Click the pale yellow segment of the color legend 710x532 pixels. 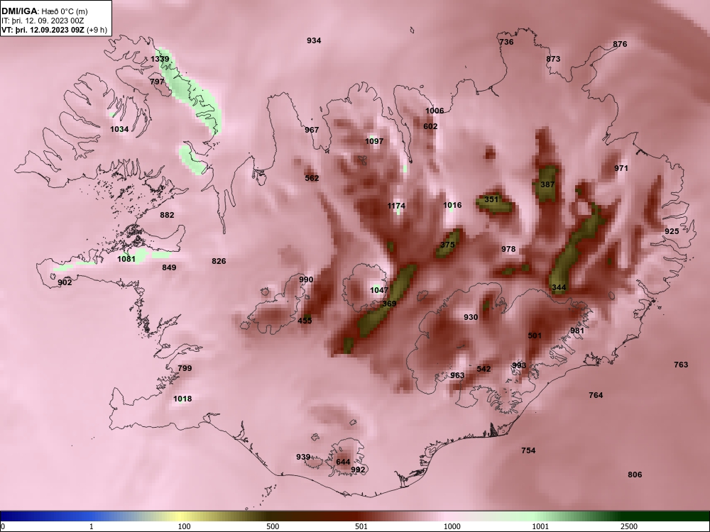tap(181, 516)
